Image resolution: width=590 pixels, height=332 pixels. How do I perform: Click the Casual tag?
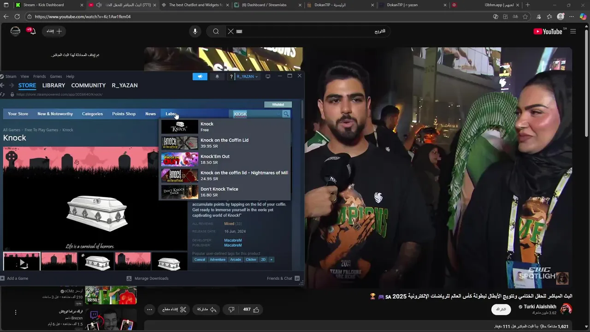(200, 260)
